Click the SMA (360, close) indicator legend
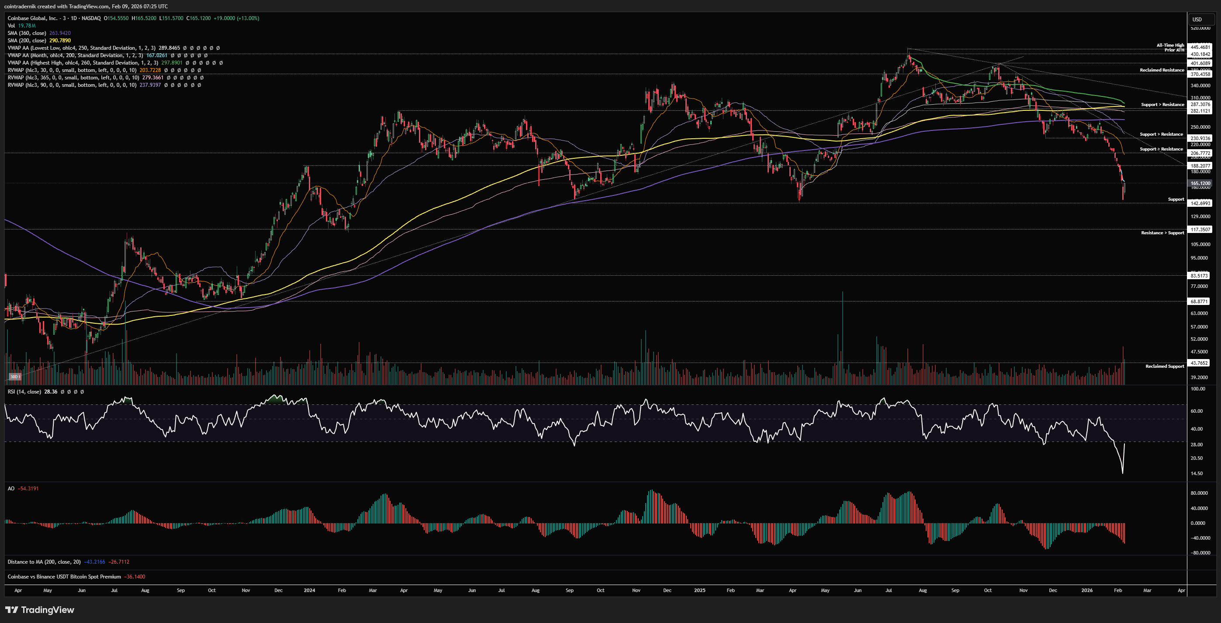 tap(27, 33)
